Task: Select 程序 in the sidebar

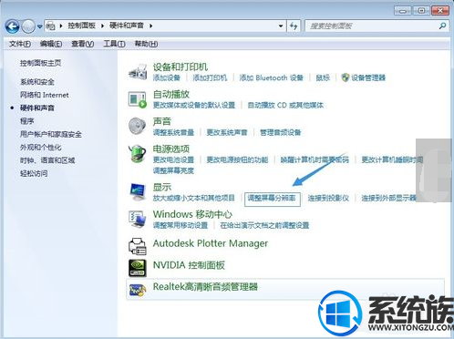Action: (27, 121)
